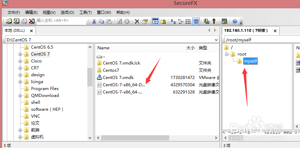The image size is (300, 148).
Task: Open the 文件(F) menu
Action: [13, 13]
